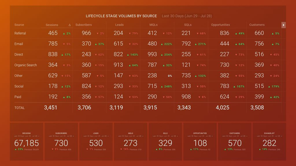Image resolution: width=296 pixels, height=166 pixels.
Task: Click the Customers column header
Action: [257, 25]
